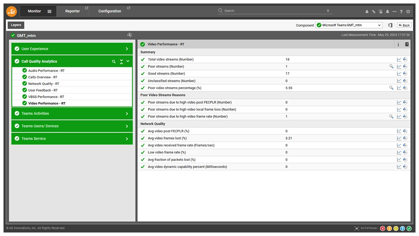419x236 pixels.
Task: Open history clock for Avg fraction of packets lost
Action: tap(405, 160)
